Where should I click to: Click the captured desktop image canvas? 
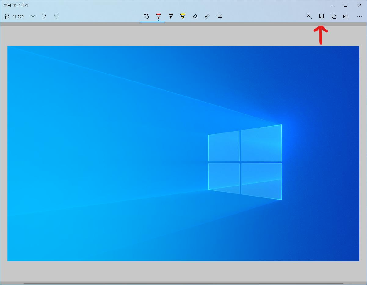coord(183,153)
